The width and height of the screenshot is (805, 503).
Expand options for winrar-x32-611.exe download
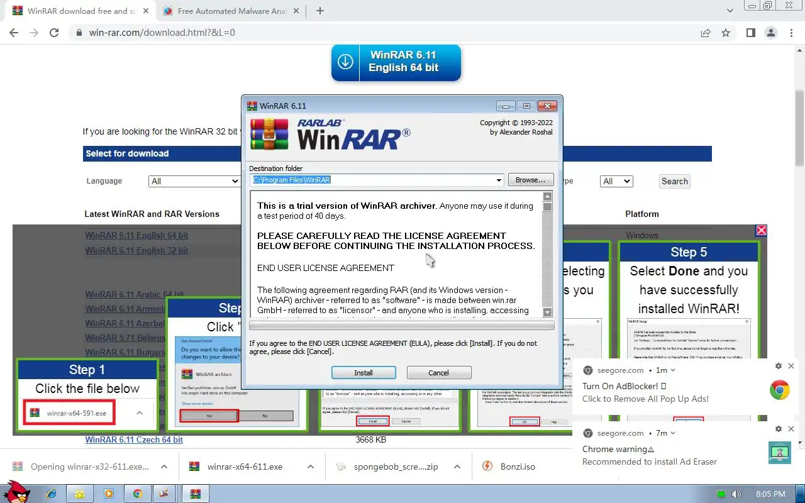coord(164,467)
